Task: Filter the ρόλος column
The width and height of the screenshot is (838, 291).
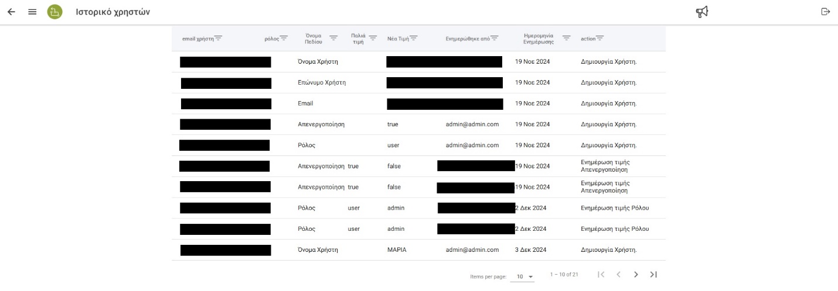Action: click(x=284, y=39)
